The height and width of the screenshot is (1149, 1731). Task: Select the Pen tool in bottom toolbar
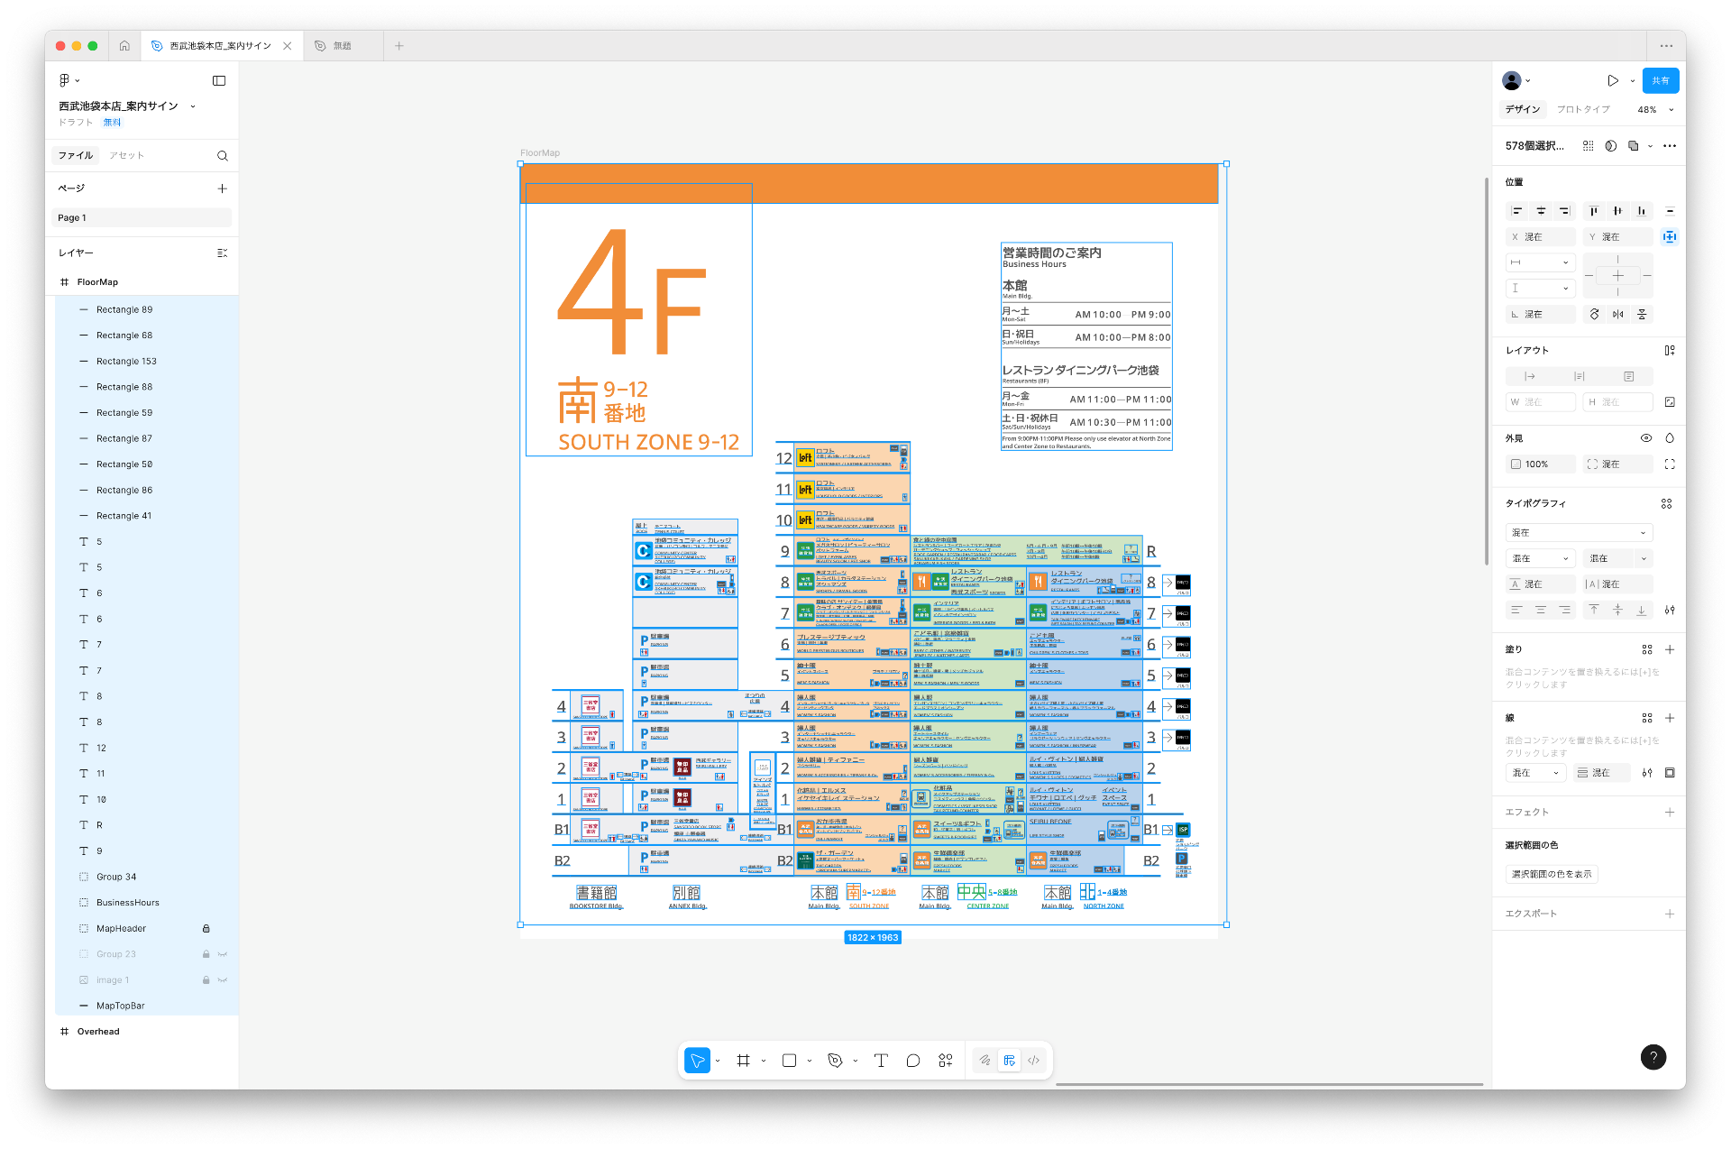835,1061
